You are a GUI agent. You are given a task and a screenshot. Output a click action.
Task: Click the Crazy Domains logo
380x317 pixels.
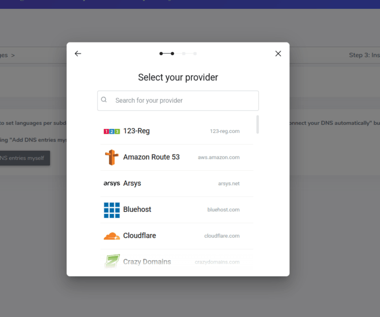[112, 261]
